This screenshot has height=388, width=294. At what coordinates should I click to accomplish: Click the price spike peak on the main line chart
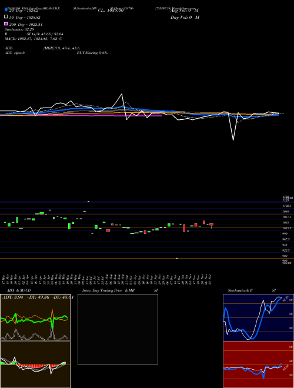(122, 94)
